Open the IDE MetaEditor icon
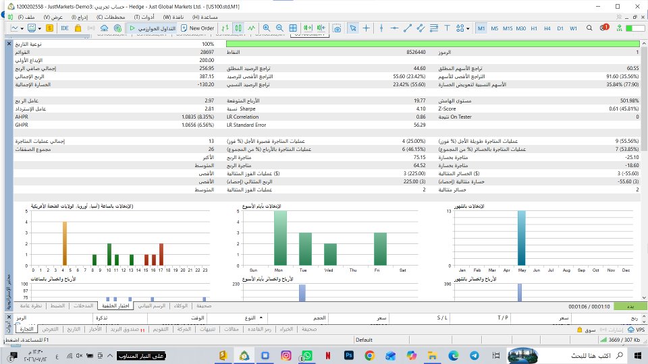The height and width of the screenshot is (364, 648). [x=65, y=28]
